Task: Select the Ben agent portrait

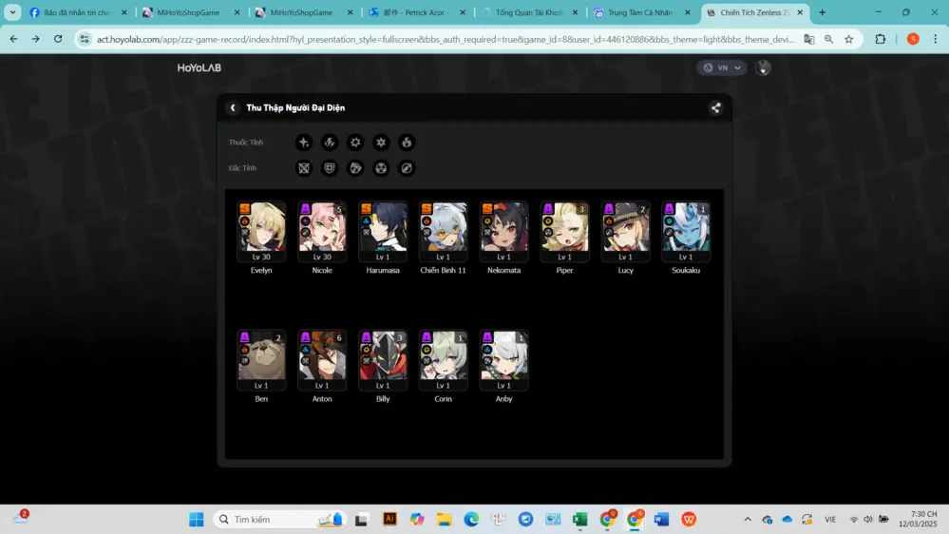Action: [261, 360]
